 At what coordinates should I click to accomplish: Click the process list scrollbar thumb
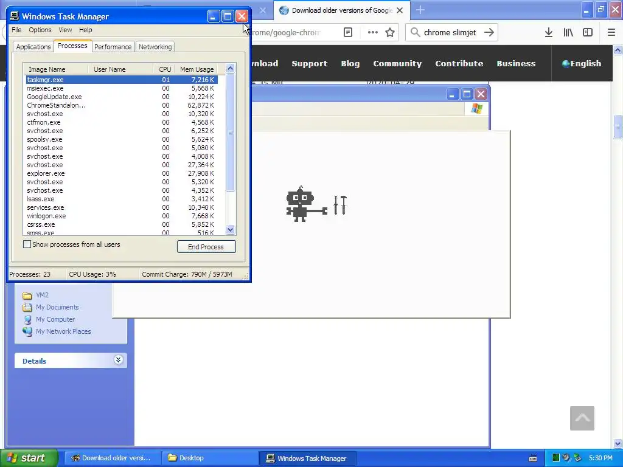coord(231,133)
